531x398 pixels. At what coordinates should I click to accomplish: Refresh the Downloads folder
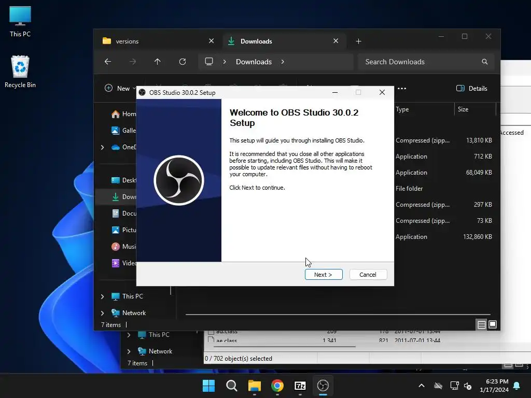pos(183,62)
